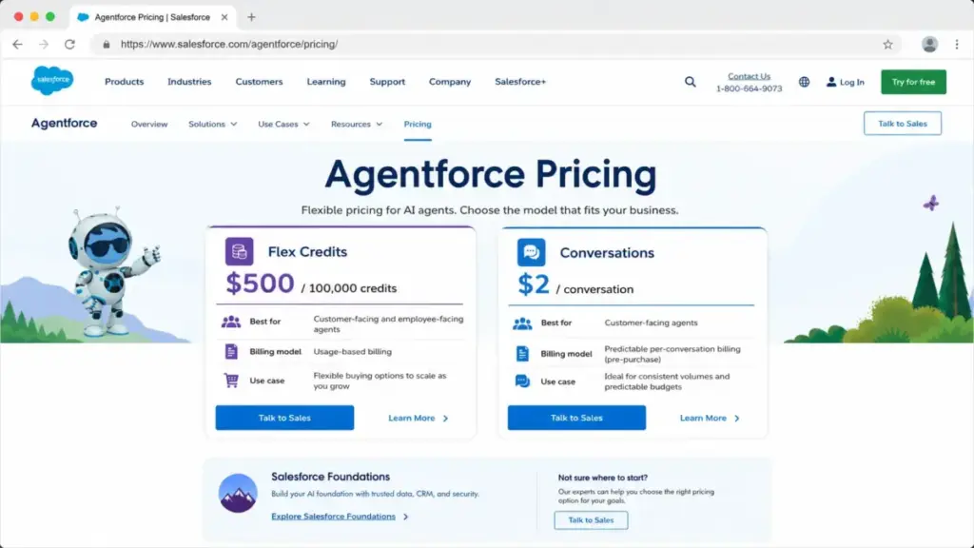Click the Flex Credits Use case cart icon
974x548 pixels.
point(231,381)
